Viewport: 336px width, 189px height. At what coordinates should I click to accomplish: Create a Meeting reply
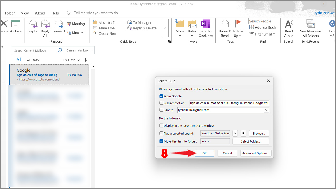(x=76, y=24)
